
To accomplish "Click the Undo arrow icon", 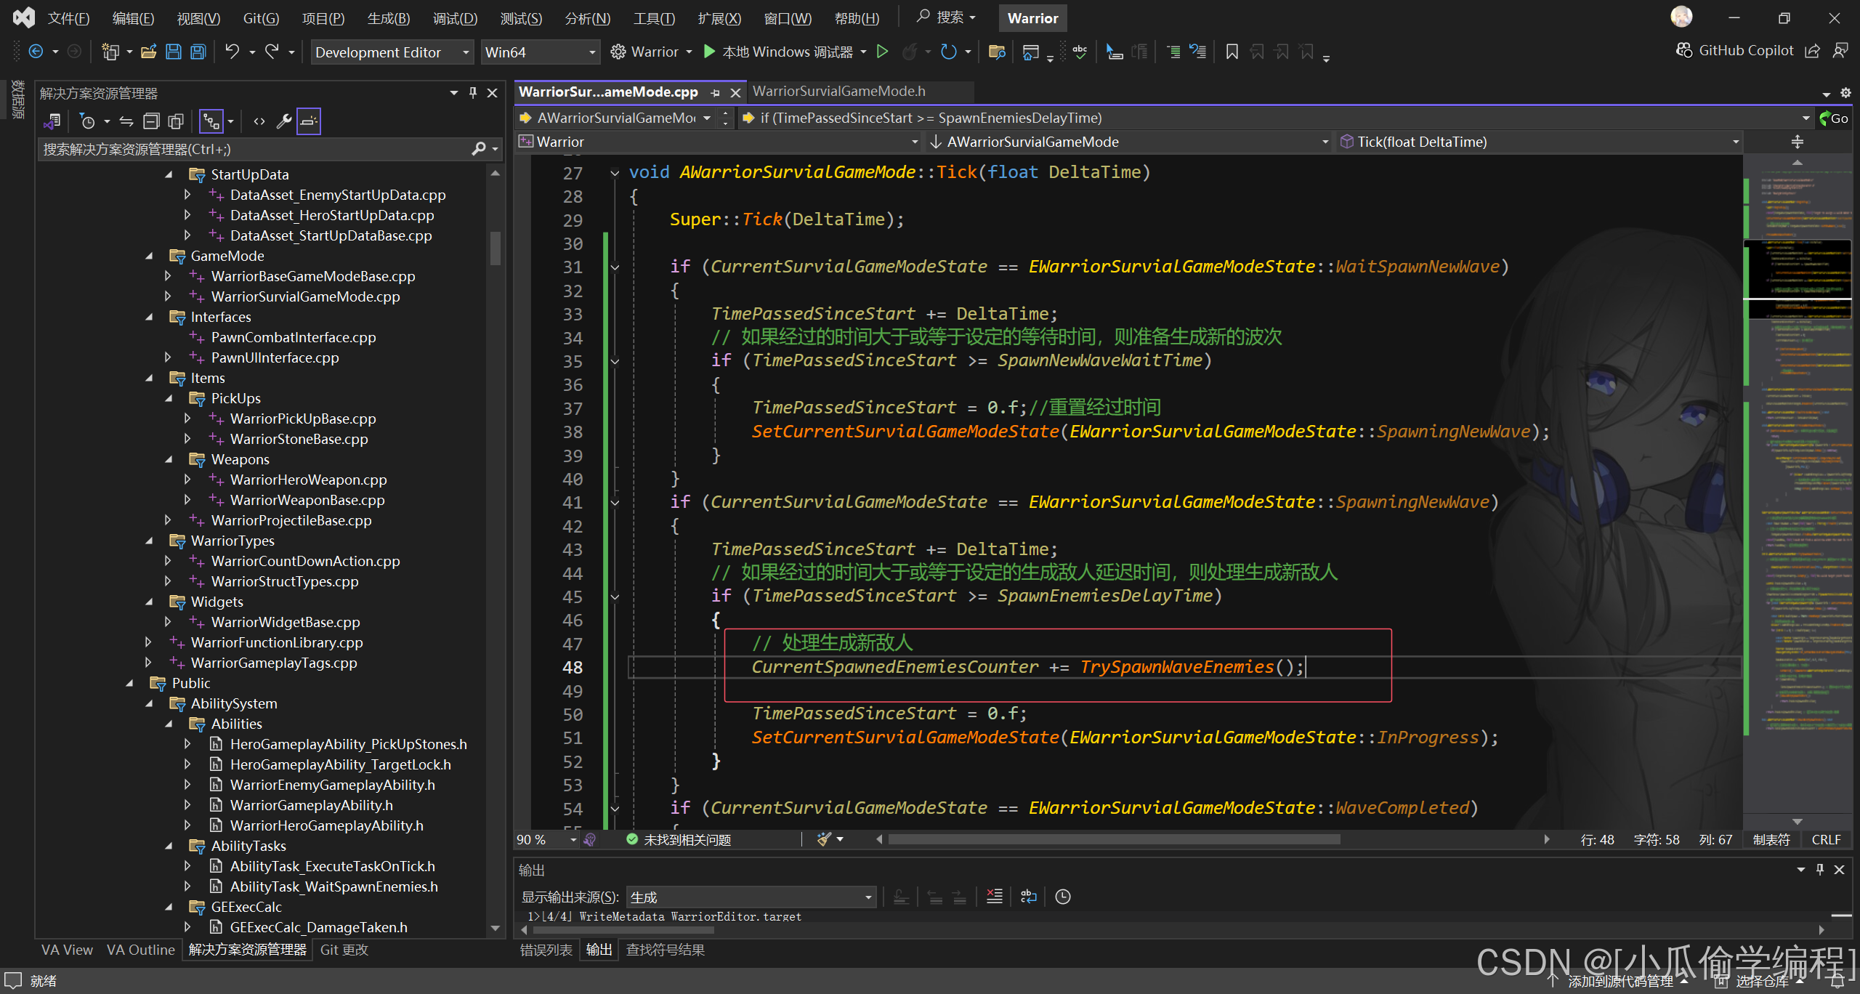I will pyautogui.click(x=232, y=52).
